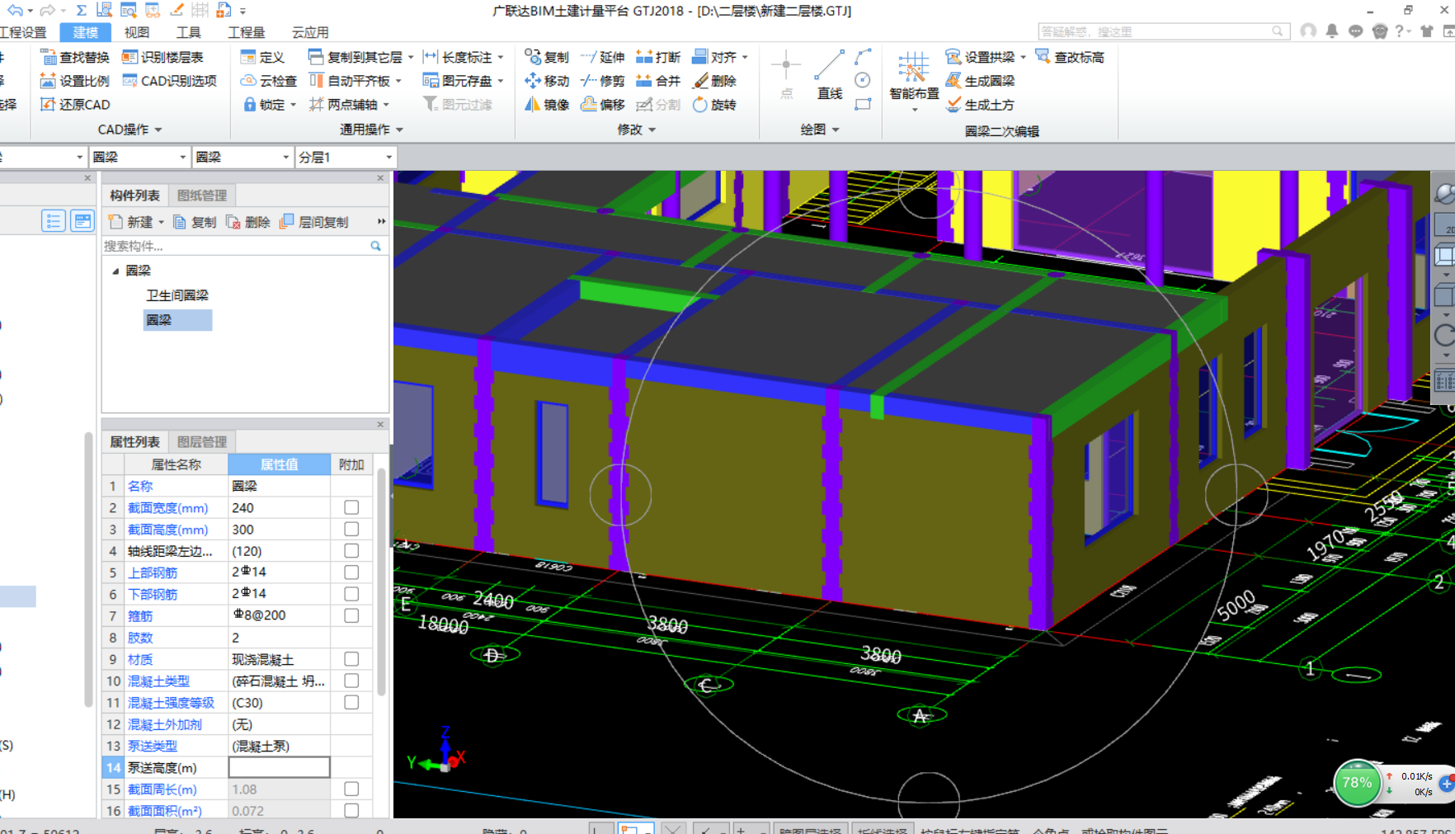Click 删除 in component list toolbar
Screen dimensions: 1455x834
pyautogui.click(x=248, y=222)
